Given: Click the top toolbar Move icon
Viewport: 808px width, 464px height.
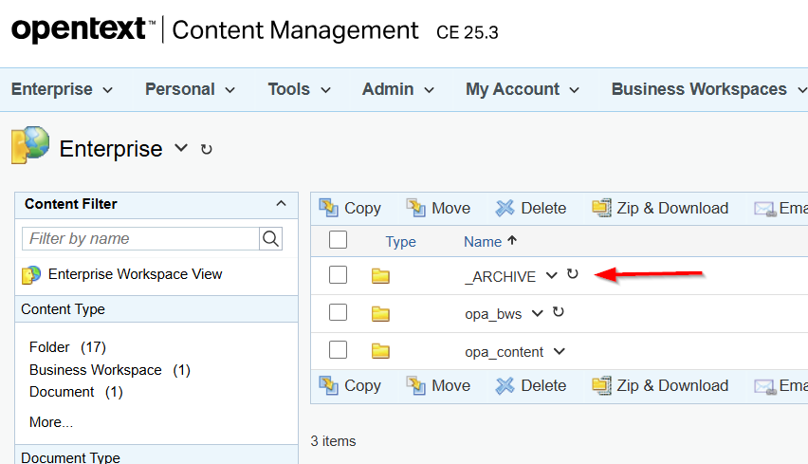Looking at the screenshot, I should pos(415,208).
